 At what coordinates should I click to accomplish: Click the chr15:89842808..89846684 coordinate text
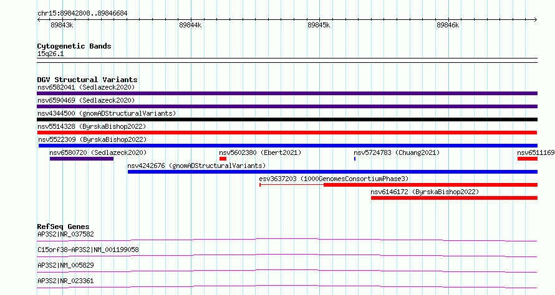point(82,14)
